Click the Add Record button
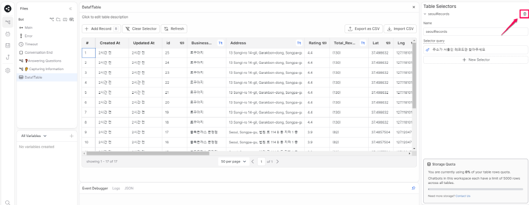The height and width of the screenshot is (205, 529). (101, 28)
